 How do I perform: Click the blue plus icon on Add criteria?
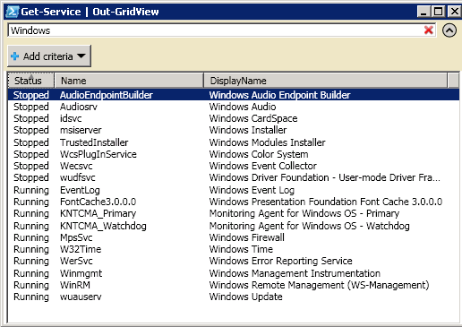coord(14,56)
